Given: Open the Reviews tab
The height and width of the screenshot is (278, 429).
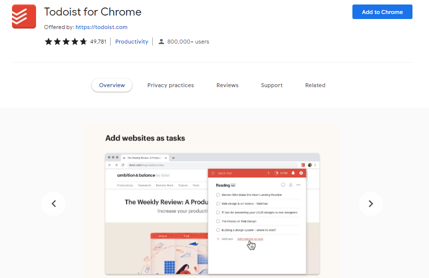Looking at the screenshot, I should [x=227, y=85].
